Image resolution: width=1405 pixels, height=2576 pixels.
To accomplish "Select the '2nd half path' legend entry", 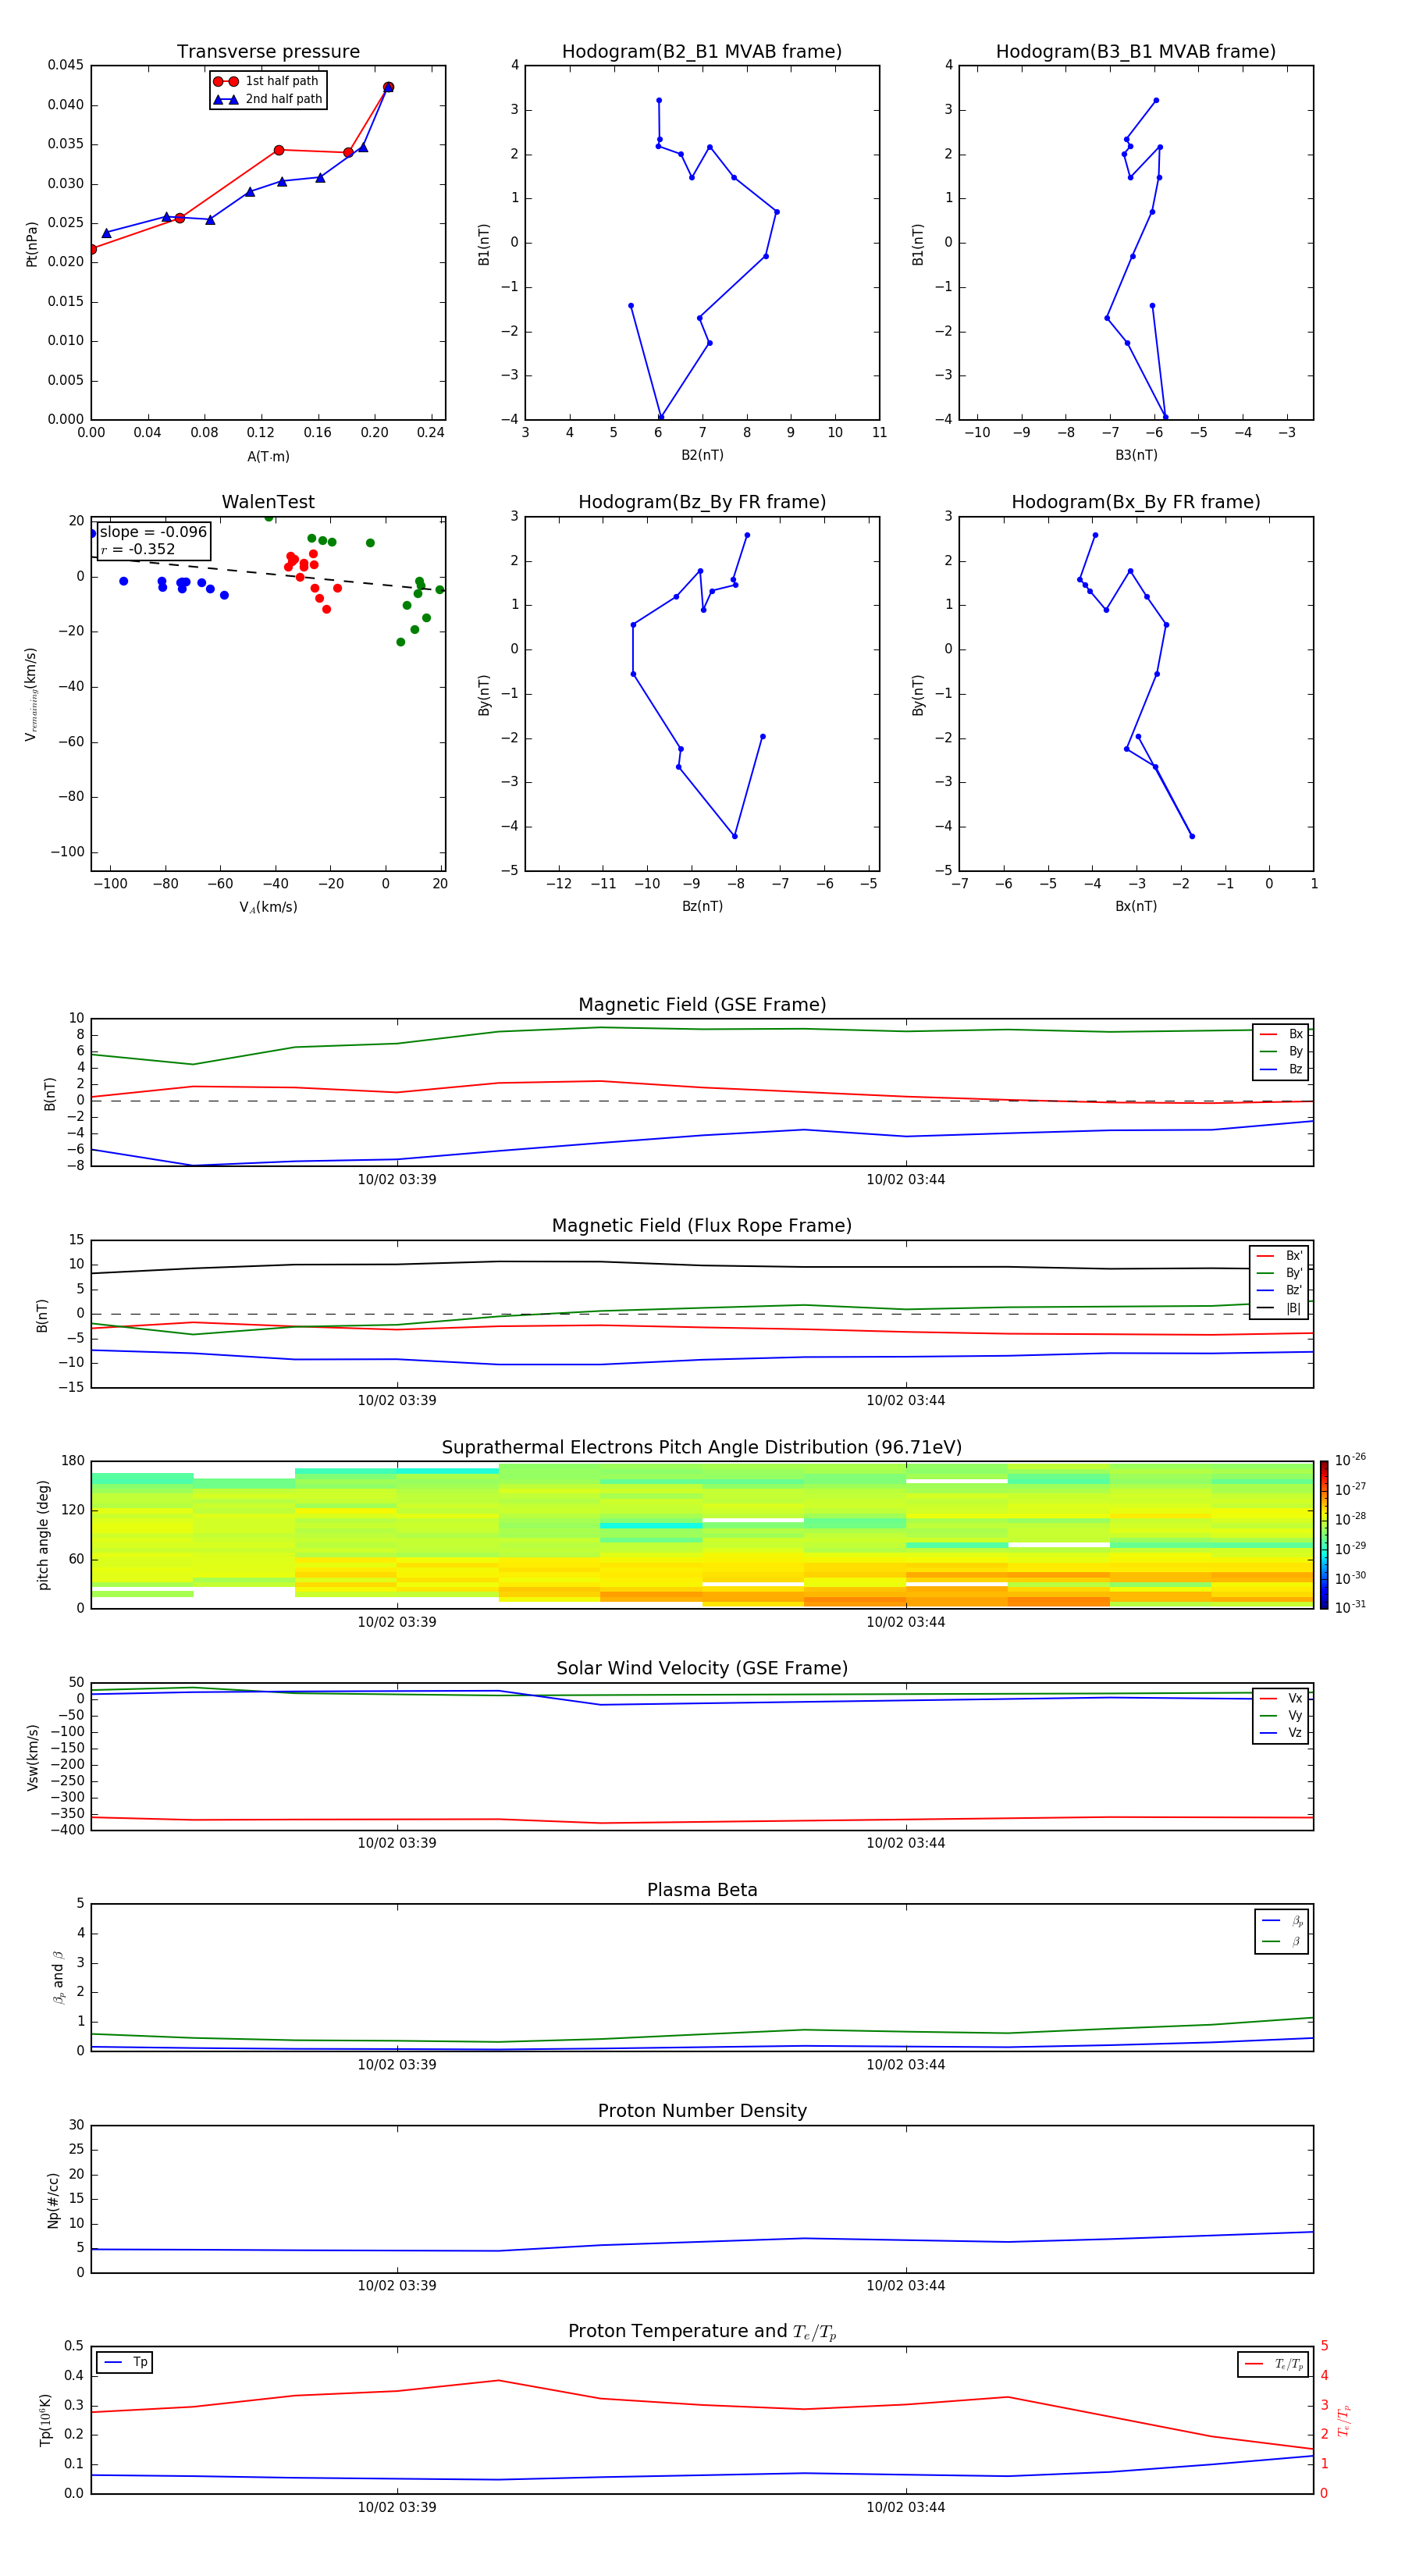I will (268, 99).
